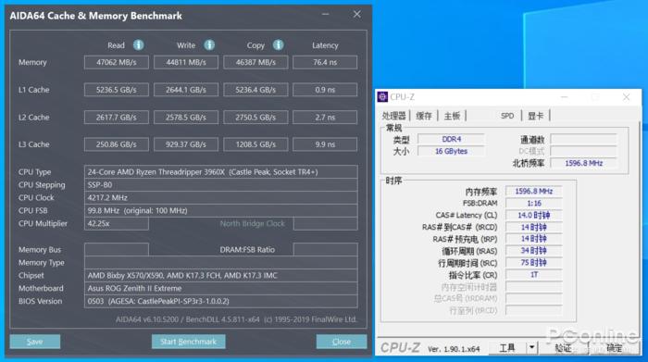Click the L1 Cache Copy value 5236.4 GB/s
Viewport: 648px width, 362px height.
(255, 90)
